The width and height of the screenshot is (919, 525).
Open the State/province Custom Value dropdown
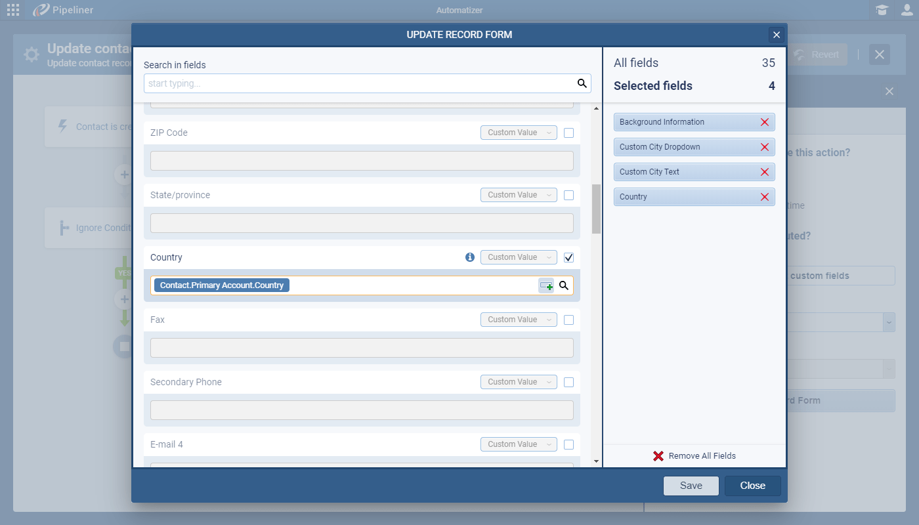519,195
